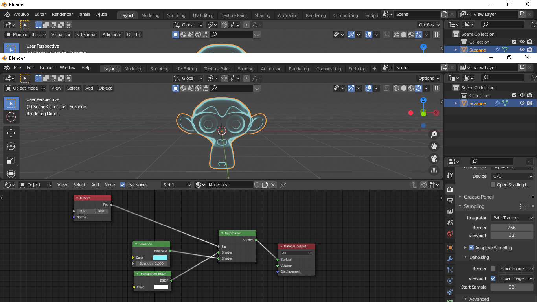This screenshot has height=302, width=537.
Task: Switch to Shading workspace tab in front window
Action: 245,69
